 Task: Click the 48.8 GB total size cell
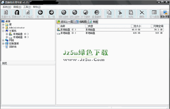136,30
